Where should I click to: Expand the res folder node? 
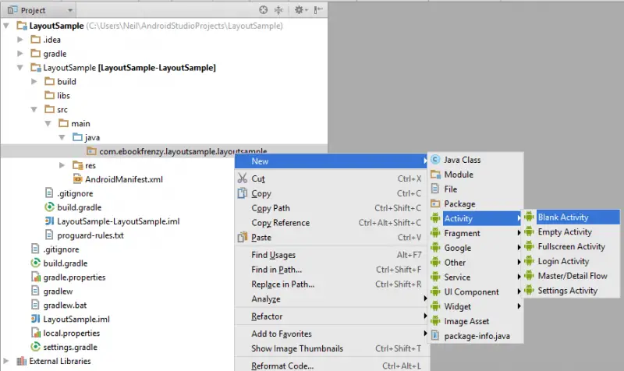point(62,165)
